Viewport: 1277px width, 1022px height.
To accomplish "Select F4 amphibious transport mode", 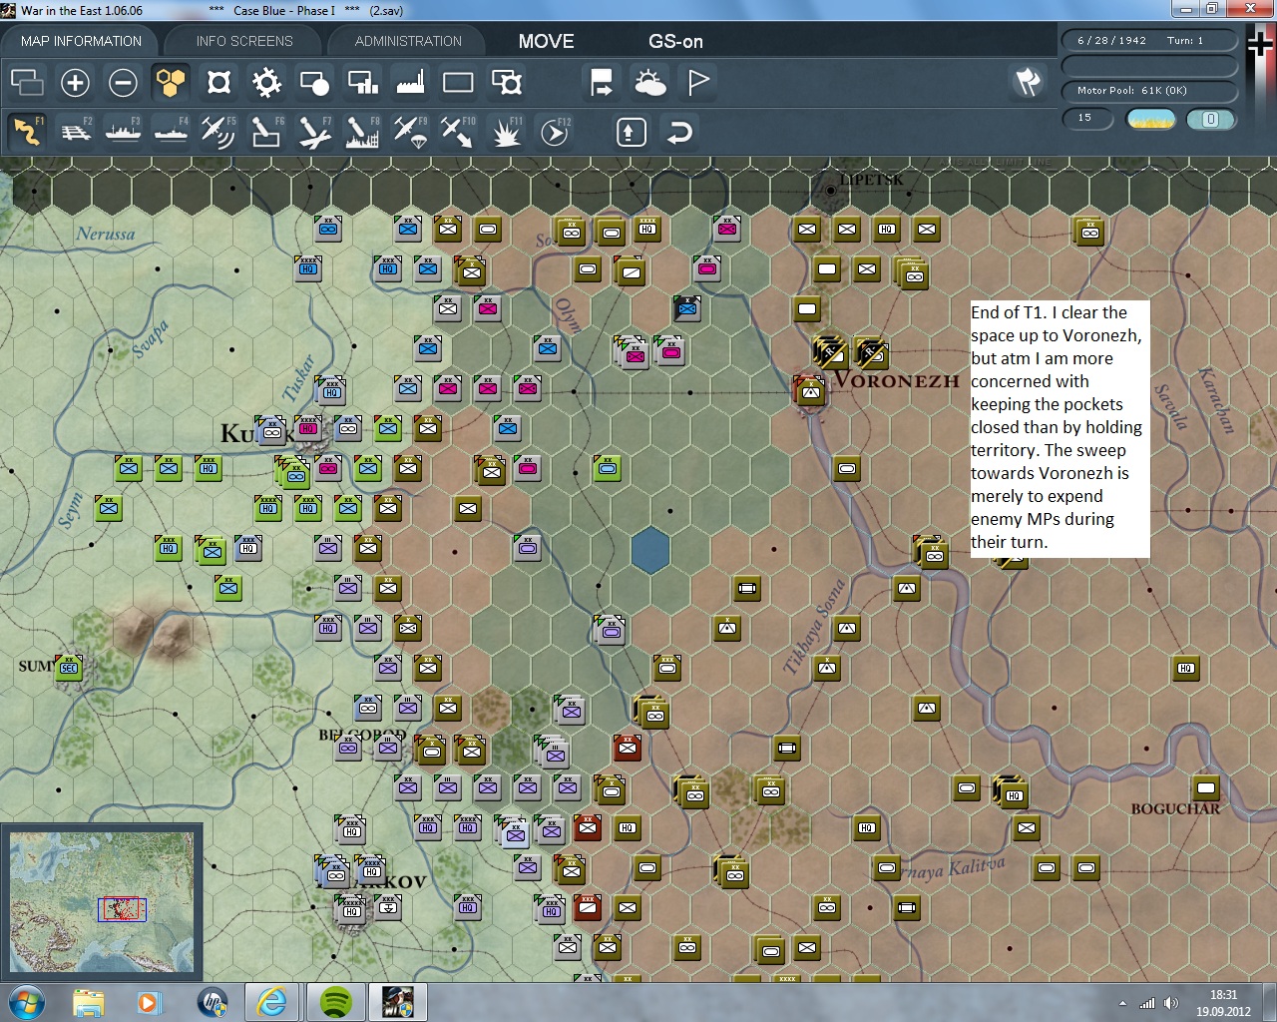I will tap(171, 132).
